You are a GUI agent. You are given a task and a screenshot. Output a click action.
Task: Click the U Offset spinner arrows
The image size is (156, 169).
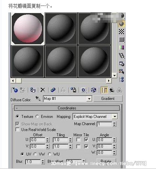47,140
